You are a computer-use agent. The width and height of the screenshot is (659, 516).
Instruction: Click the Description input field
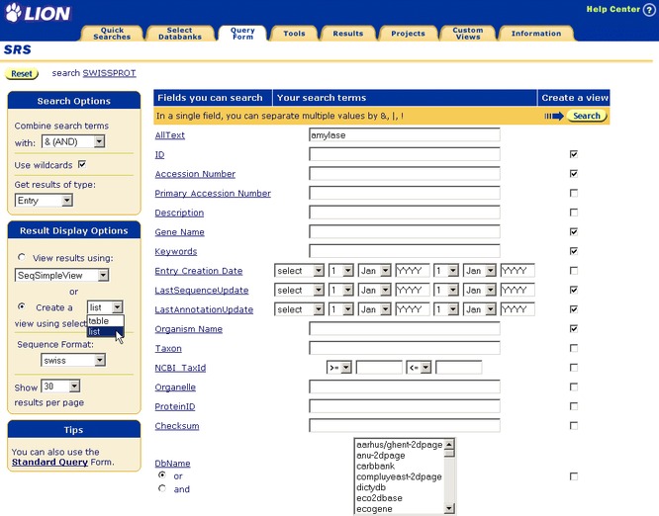(x=405, y=213)
